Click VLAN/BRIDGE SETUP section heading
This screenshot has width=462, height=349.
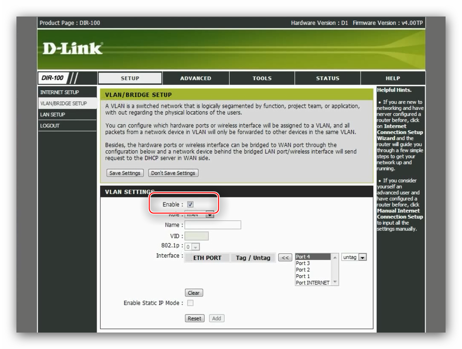[139, 95]
